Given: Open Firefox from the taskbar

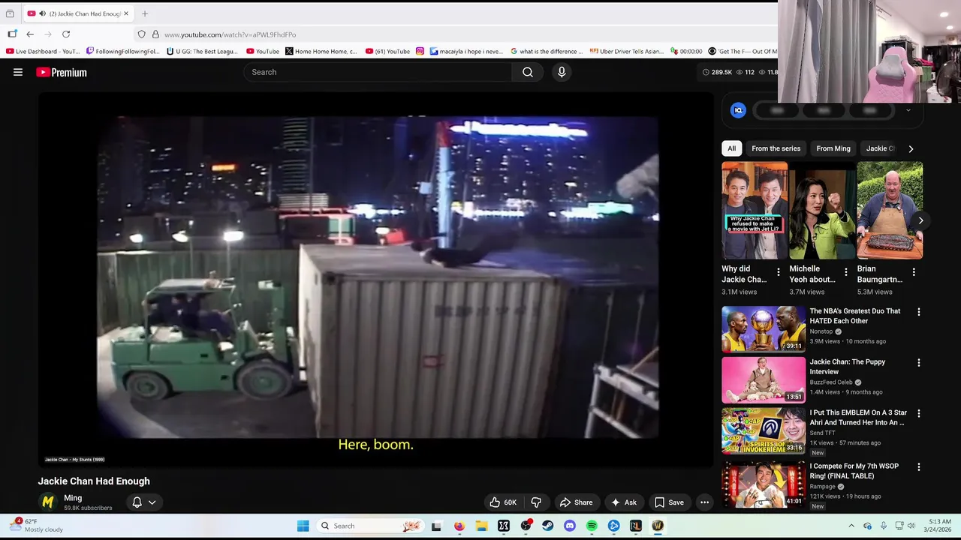Looking at the screenshot, I should 459,526.
